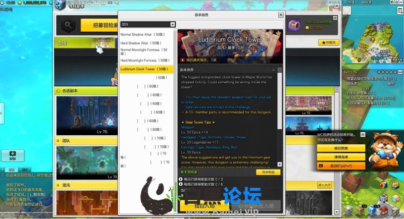Open the Lv 70 dungeon thumbnail under suitable dungeons
Viewport: 404px width, 219px height.
tap(87, 115)
